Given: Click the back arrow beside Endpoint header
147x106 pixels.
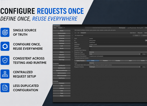Looking at the screenshot, I should pos(75,33).
